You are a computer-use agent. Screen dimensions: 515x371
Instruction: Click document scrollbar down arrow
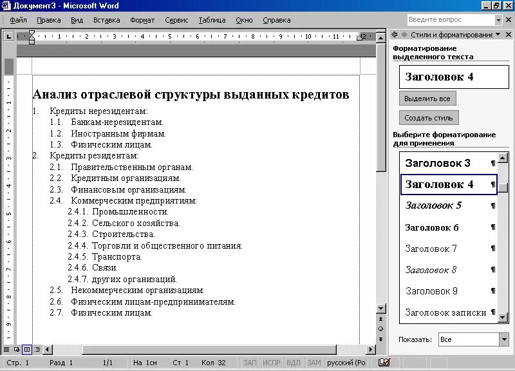tap(380, 309)
